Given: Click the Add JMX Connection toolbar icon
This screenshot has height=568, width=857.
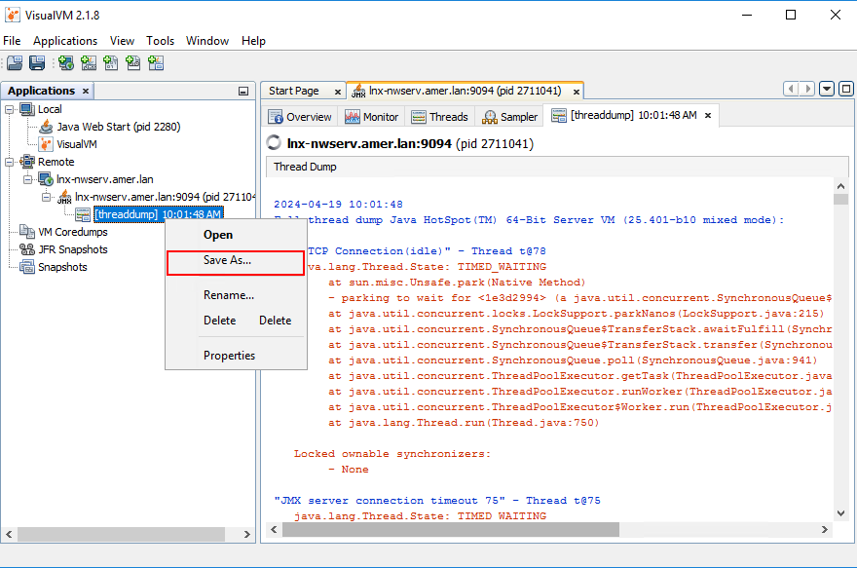Looking at the screenshot, I should coord(89,62).
